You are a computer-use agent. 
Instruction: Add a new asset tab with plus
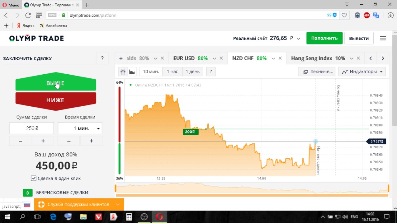(121, 58)
